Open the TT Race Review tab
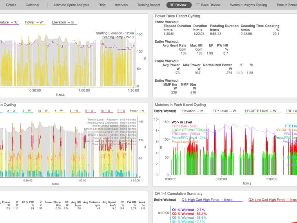The width and height of the screenshot is (297, 223). 208,5
